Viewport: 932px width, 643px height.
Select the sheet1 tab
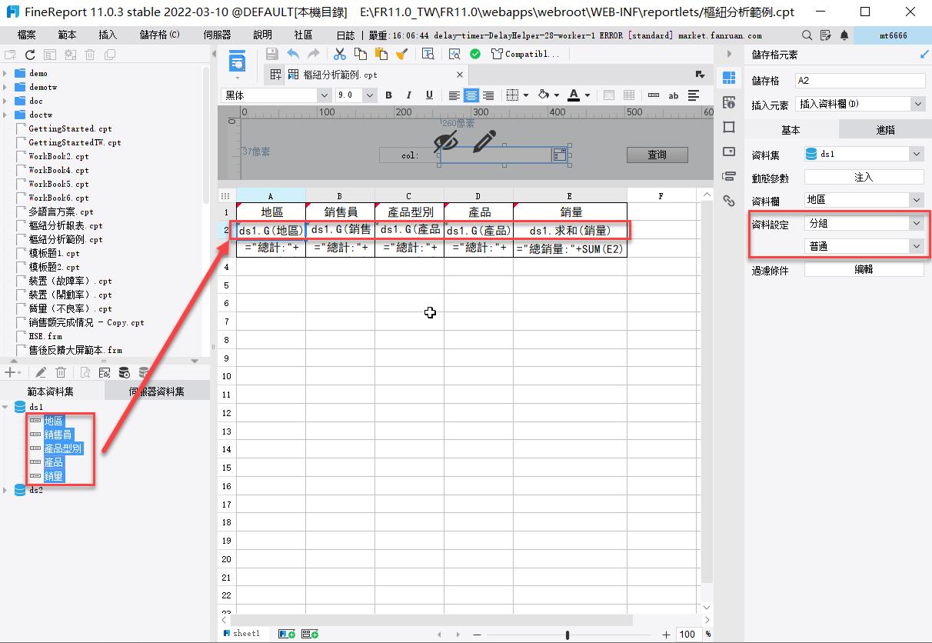241,634
